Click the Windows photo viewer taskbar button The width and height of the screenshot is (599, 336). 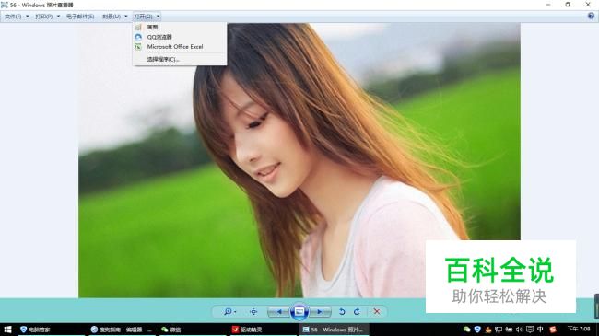333,330
